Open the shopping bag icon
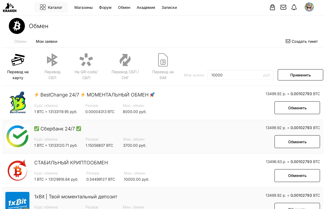This screenshot has width=324, height=209. (272, 7)
